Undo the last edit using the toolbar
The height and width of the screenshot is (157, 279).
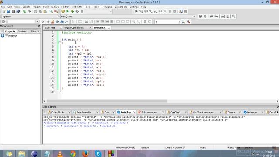click(24, 11)
